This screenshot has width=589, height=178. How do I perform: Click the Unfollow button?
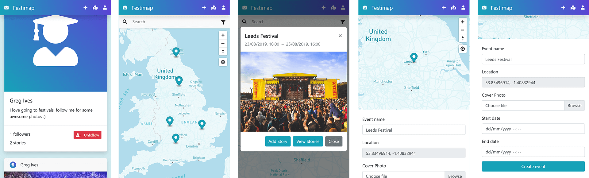[87, 135]
